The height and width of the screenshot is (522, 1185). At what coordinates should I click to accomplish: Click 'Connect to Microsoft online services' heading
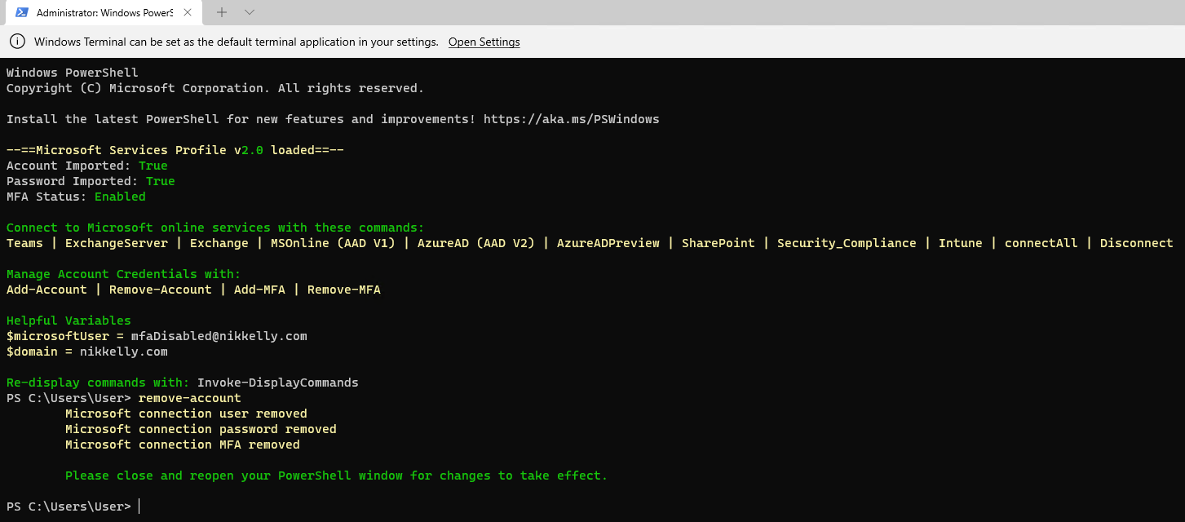click(x=215, y=228)
